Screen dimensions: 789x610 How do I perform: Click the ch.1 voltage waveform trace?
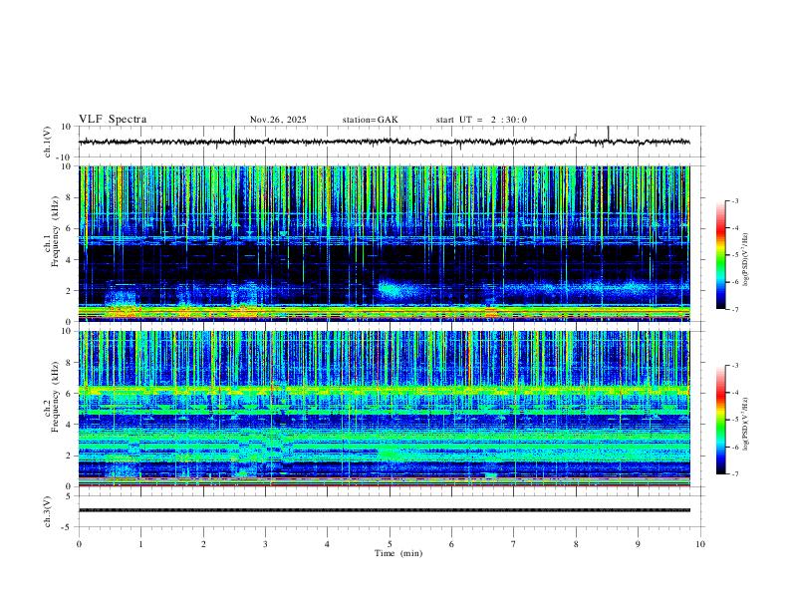point(384,142)
